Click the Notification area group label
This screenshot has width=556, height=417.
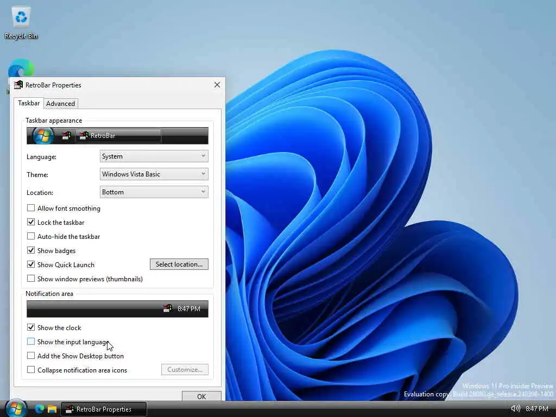pos(49,294)
